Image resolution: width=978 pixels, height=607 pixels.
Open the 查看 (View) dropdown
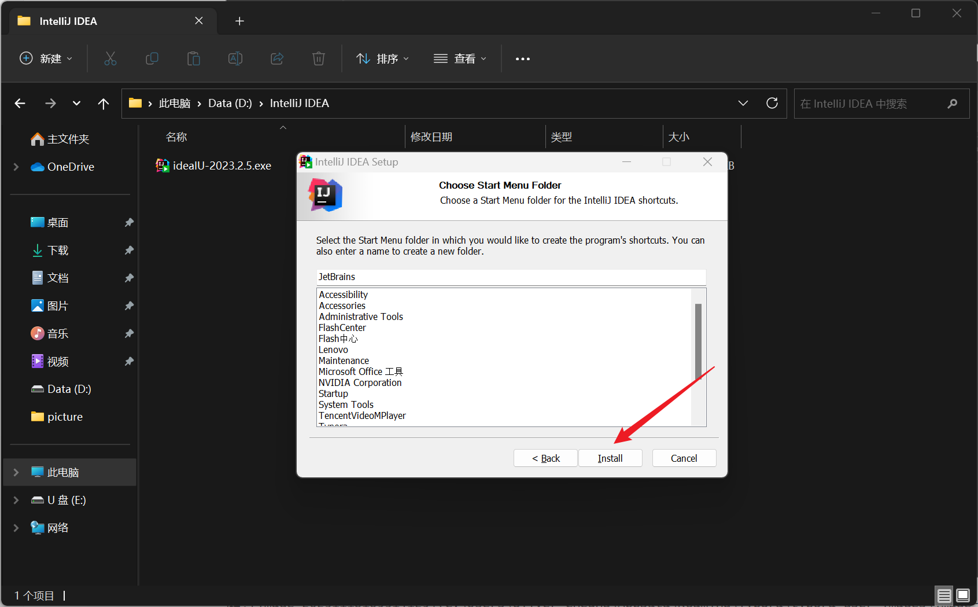pos(460,58)
